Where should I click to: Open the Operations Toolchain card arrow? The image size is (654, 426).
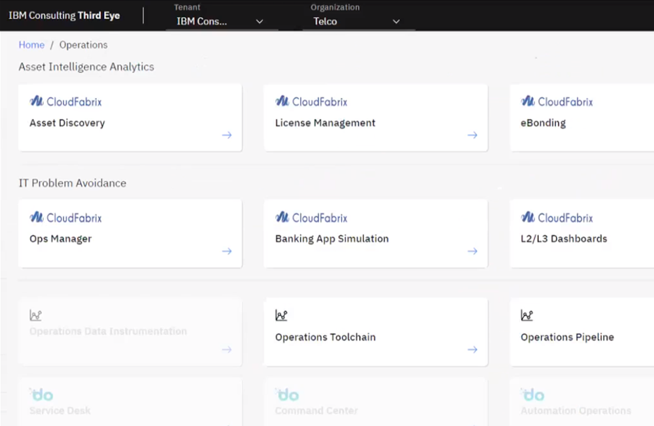click(x=472, y=350)
